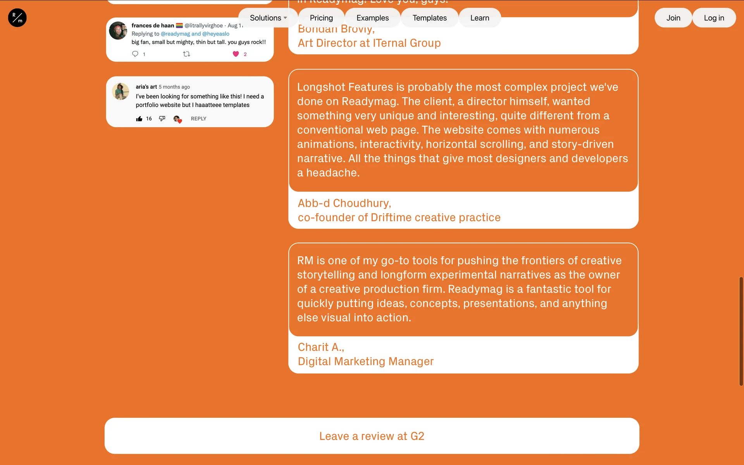This screenshot has height=465, width=744.
Task: Click the retweet icon on the tweet
Action: click(x=186, y=54)
